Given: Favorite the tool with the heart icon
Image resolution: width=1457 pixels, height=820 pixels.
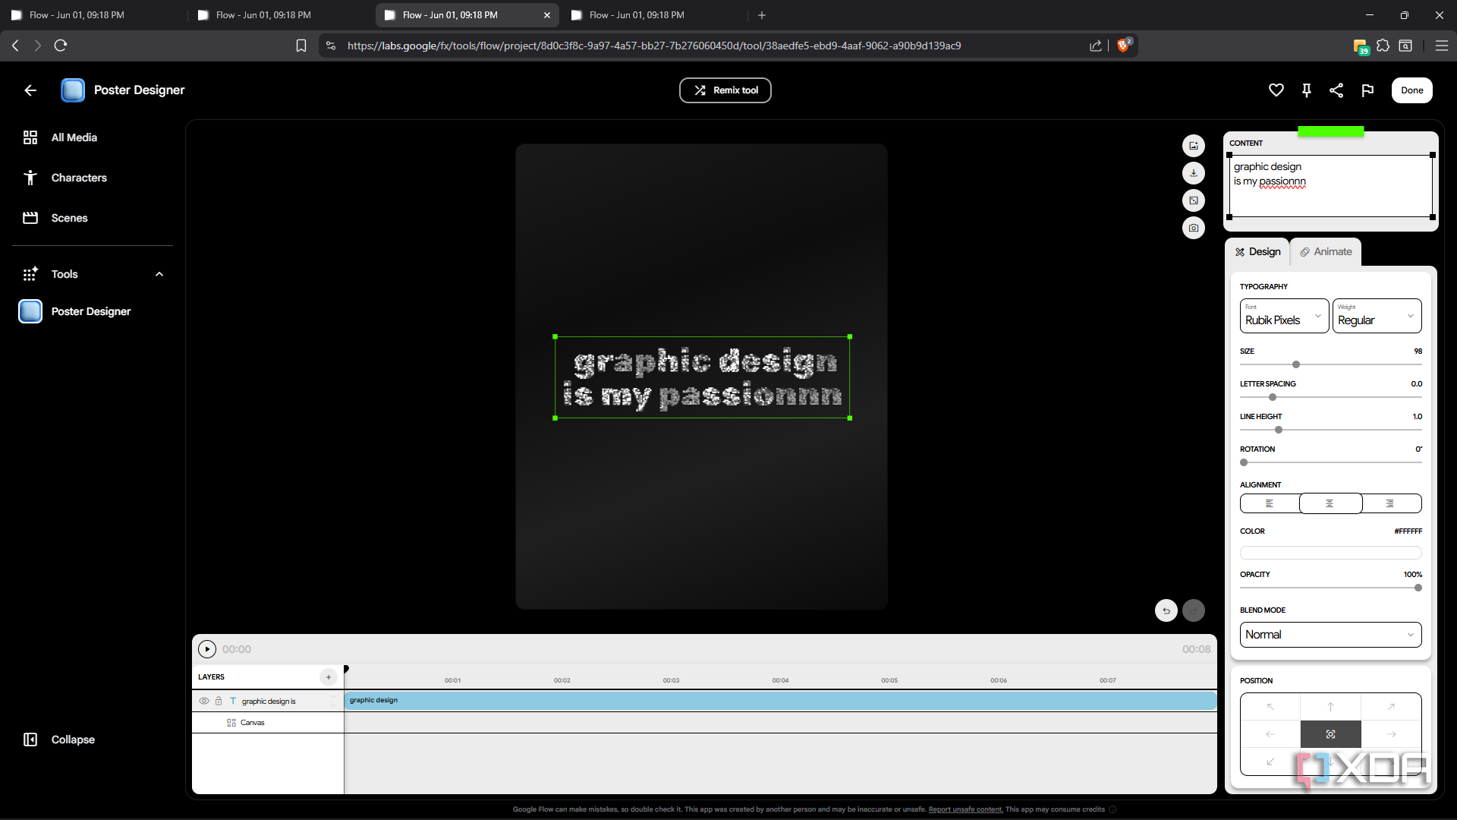Looking at the screenshot, I should click(x=1276, y=90).
